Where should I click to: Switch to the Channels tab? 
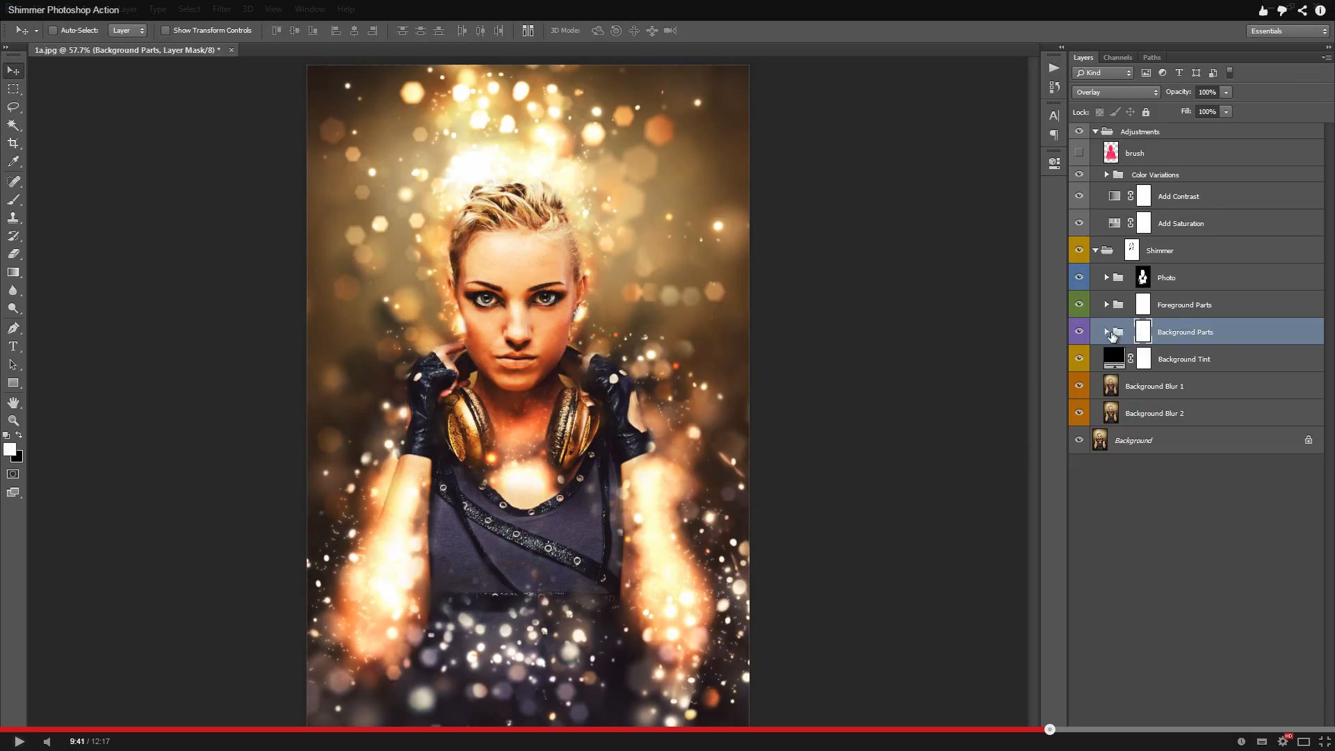(1117, 57)
